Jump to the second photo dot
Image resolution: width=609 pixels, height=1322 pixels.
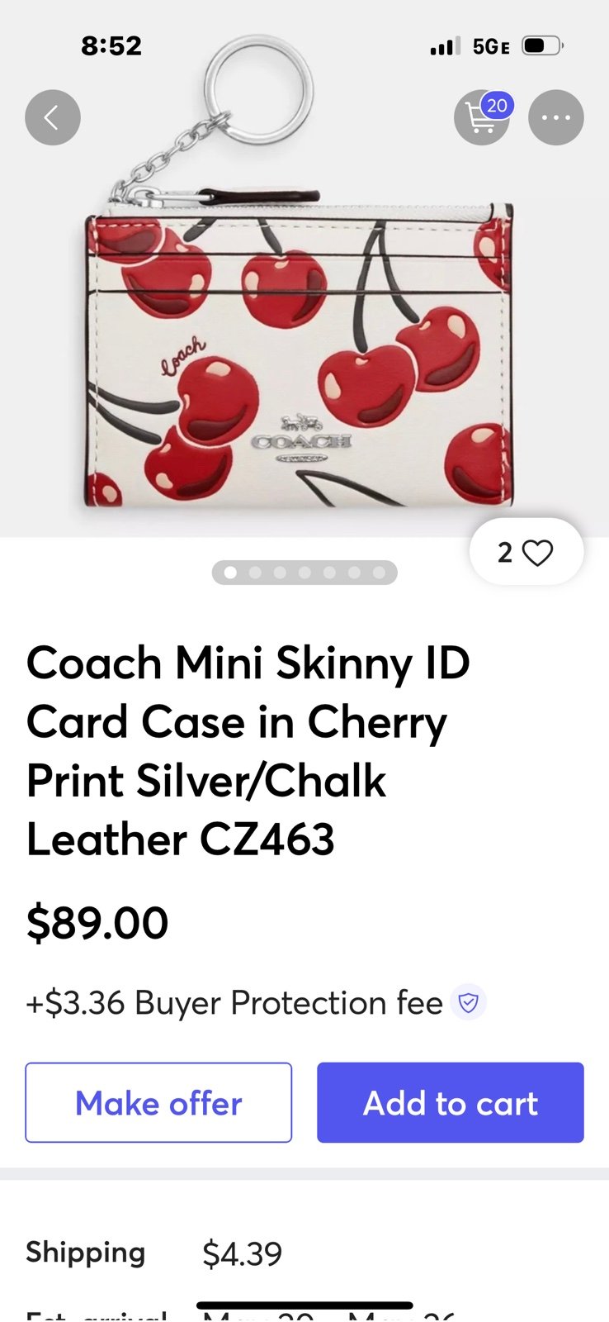[255, 573]
